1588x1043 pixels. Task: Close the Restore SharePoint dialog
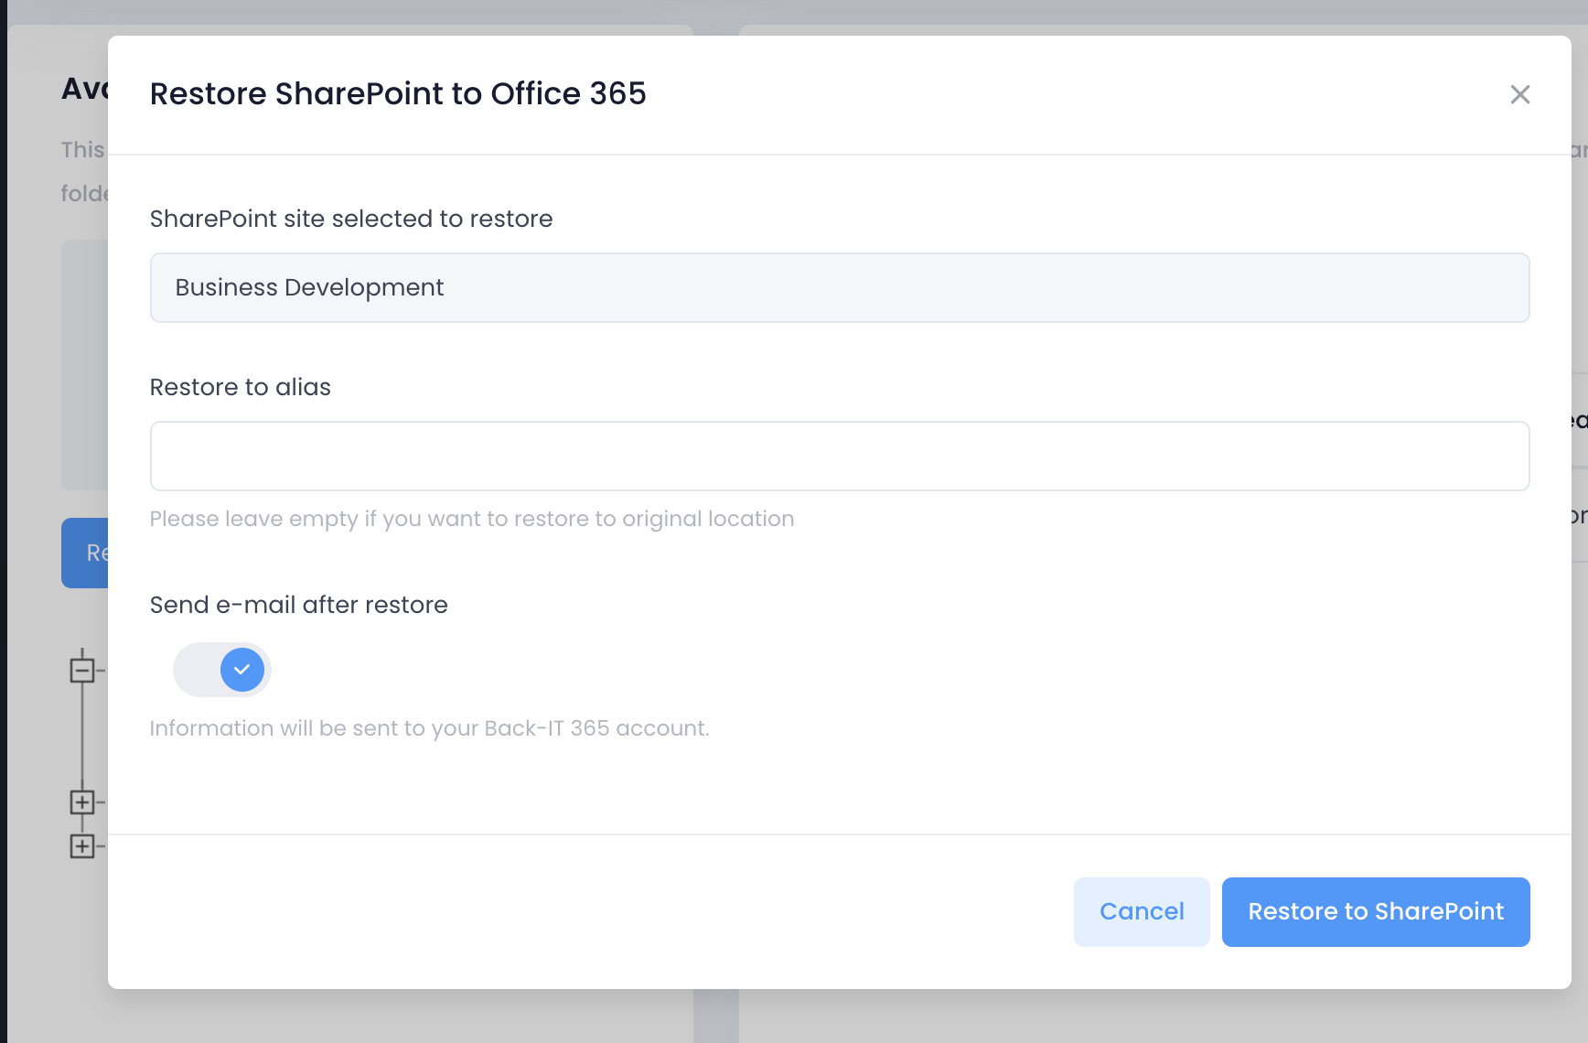click(1519, 94)
